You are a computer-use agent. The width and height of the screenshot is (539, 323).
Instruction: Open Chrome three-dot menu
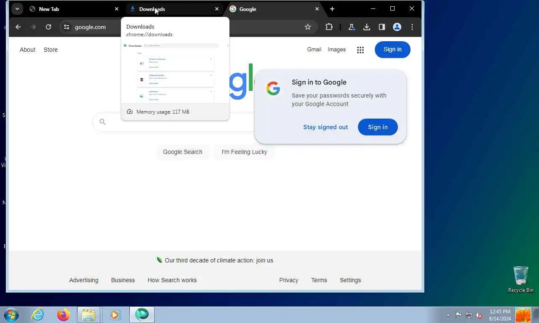pos(412,27)
